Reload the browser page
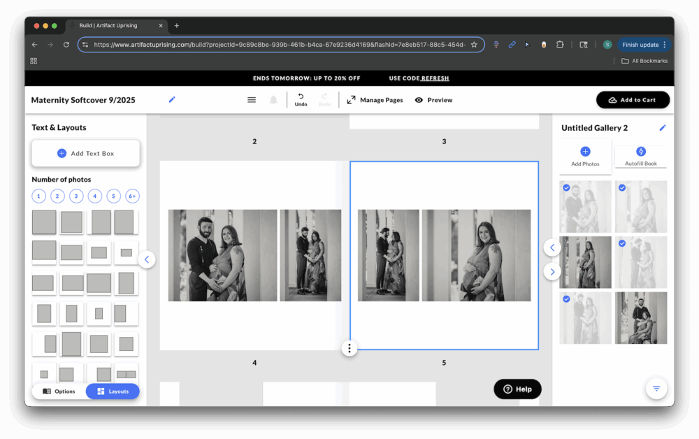Image resolution: width=699 pixels, height=439 pixels. pyautogui.click(x=66, y=45)
